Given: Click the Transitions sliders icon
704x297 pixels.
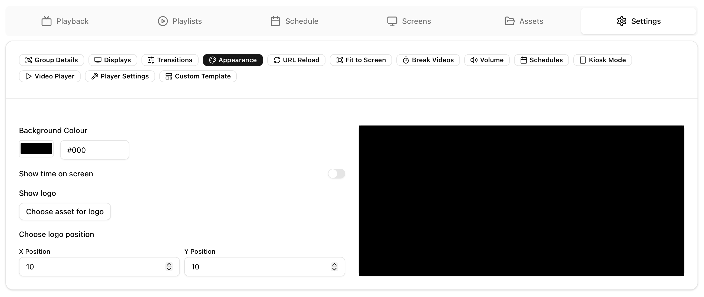Looking at the screenshot, I should (151, 60).
